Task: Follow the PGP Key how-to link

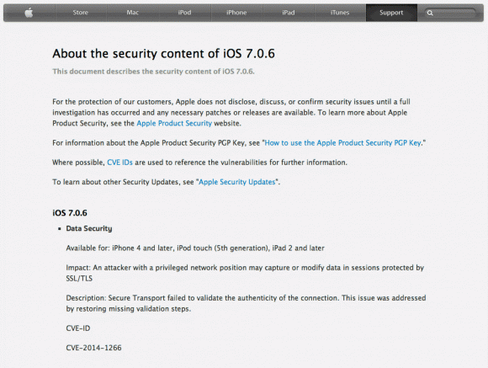Action: point(342,142)
